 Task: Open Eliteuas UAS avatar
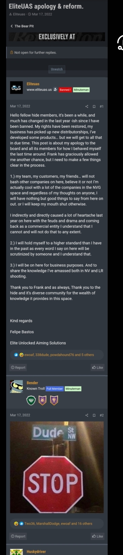pyautogui.click(x=16, y=88)
